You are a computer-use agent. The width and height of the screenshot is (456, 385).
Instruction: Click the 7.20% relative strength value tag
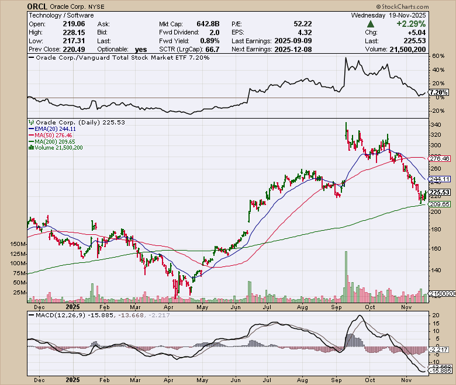(x=439, y=92)
